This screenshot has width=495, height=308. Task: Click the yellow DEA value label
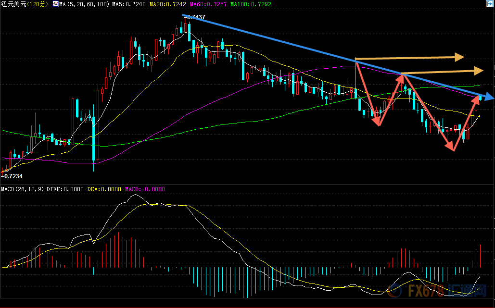pos(104,189)
